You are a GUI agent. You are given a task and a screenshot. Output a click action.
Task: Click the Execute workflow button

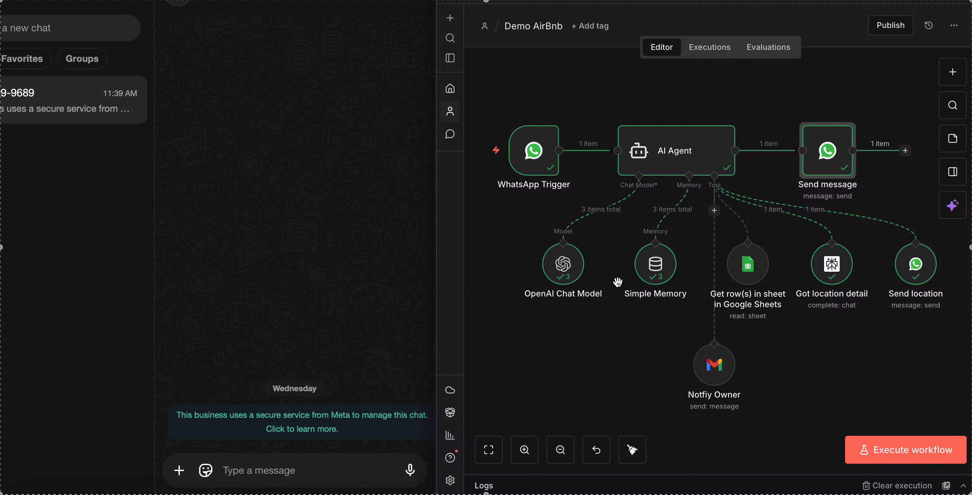click(905, 449)
